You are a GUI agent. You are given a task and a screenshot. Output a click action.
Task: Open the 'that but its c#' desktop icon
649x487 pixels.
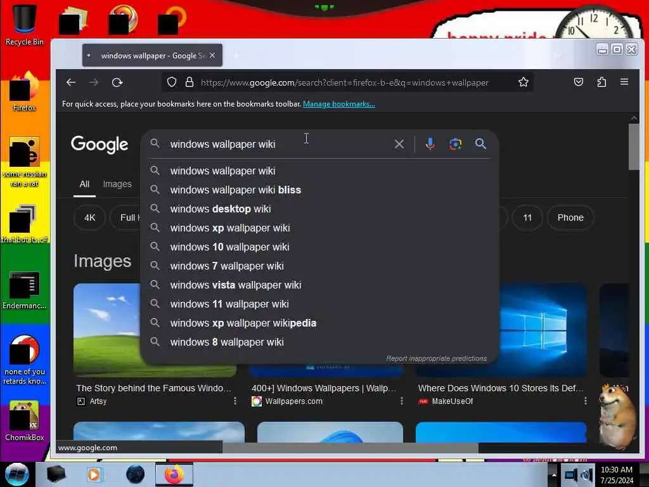pyautogui.click(x=25, y=224)
